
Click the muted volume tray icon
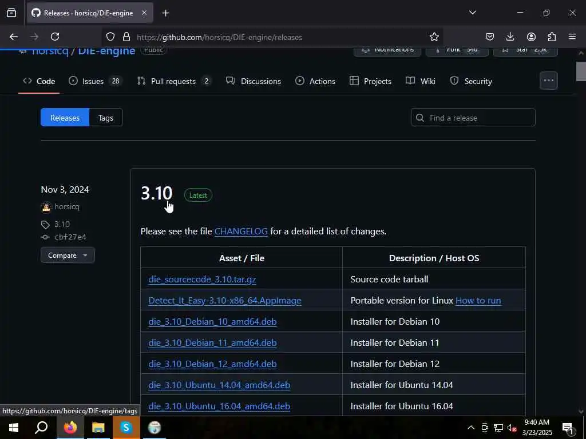point(512,428)
